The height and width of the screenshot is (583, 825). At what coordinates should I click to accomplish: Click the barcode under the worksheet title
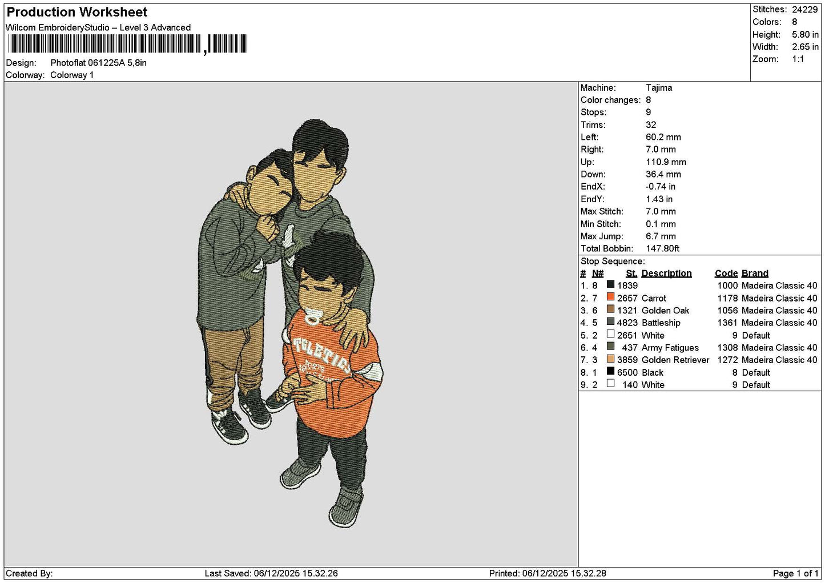pyautogui.click(x=127, y=44)
